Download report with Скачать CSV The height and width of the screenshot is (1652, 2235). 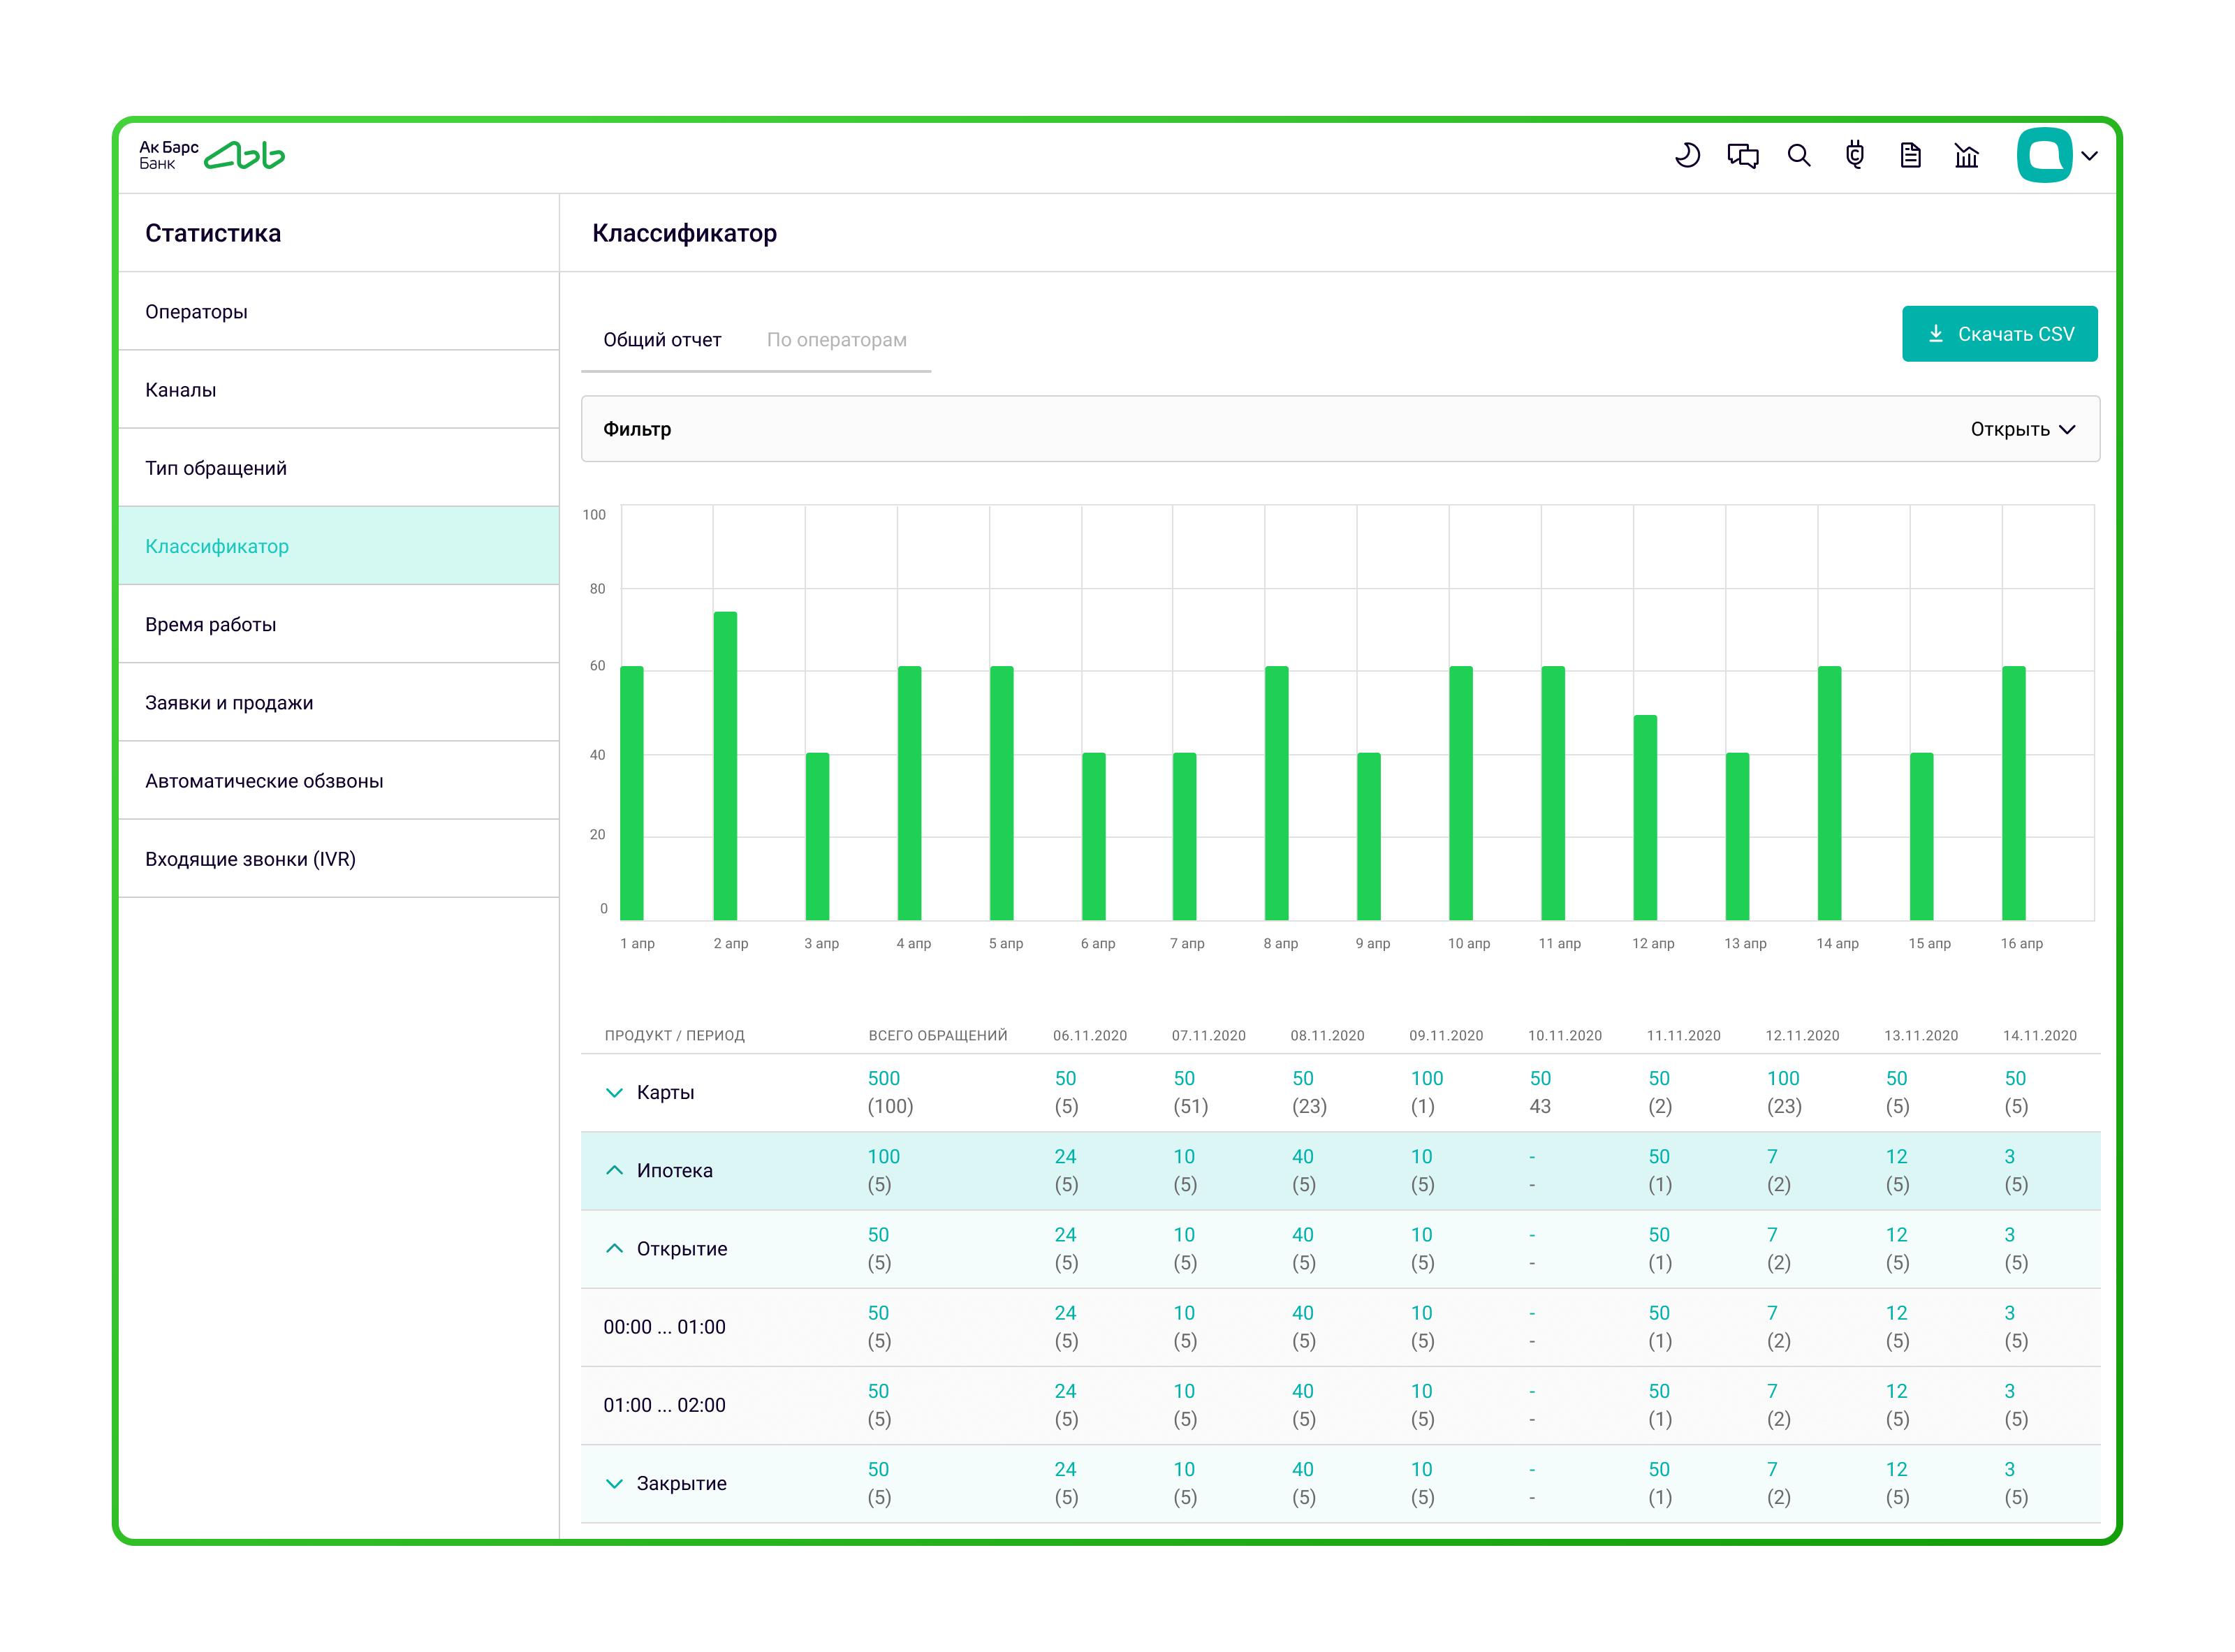[1999, 334]
